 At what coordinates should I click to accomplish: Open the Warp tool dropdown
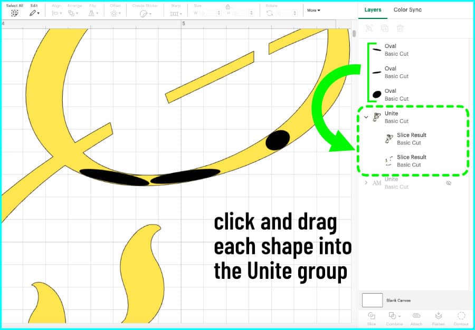click(x=176, y=14)
